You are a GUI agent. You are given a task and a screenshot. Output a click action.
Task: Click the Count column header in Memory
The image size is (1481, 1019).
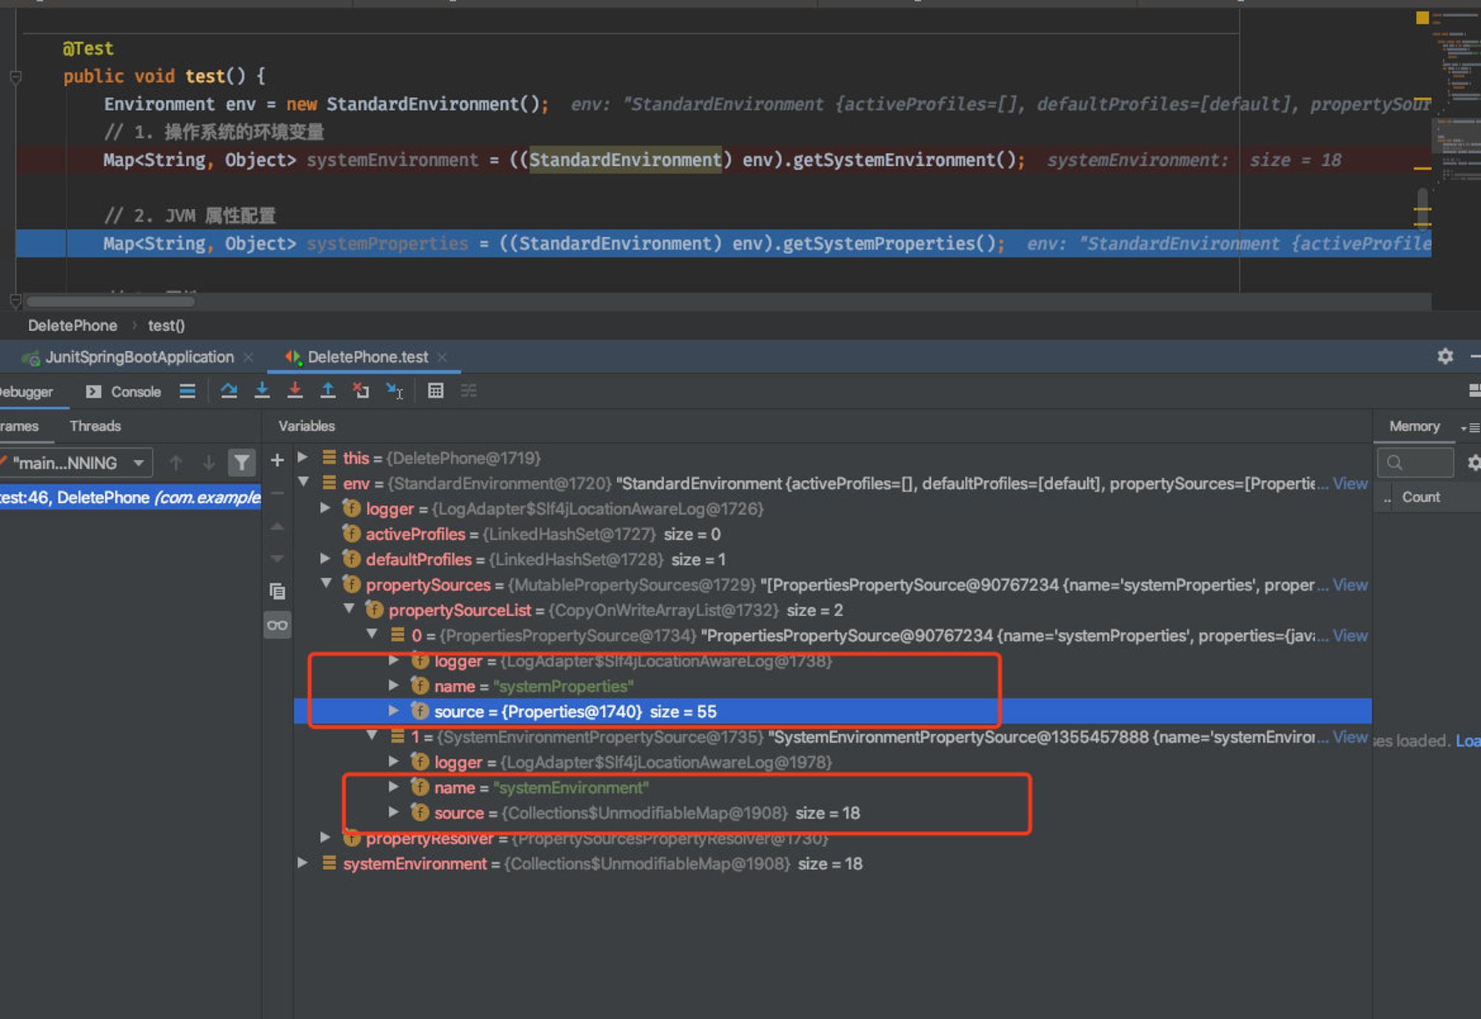1421,497
